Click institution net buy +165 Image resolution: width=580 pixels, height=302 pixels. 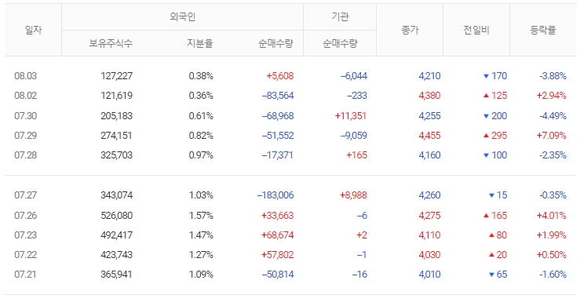point(356,155)
